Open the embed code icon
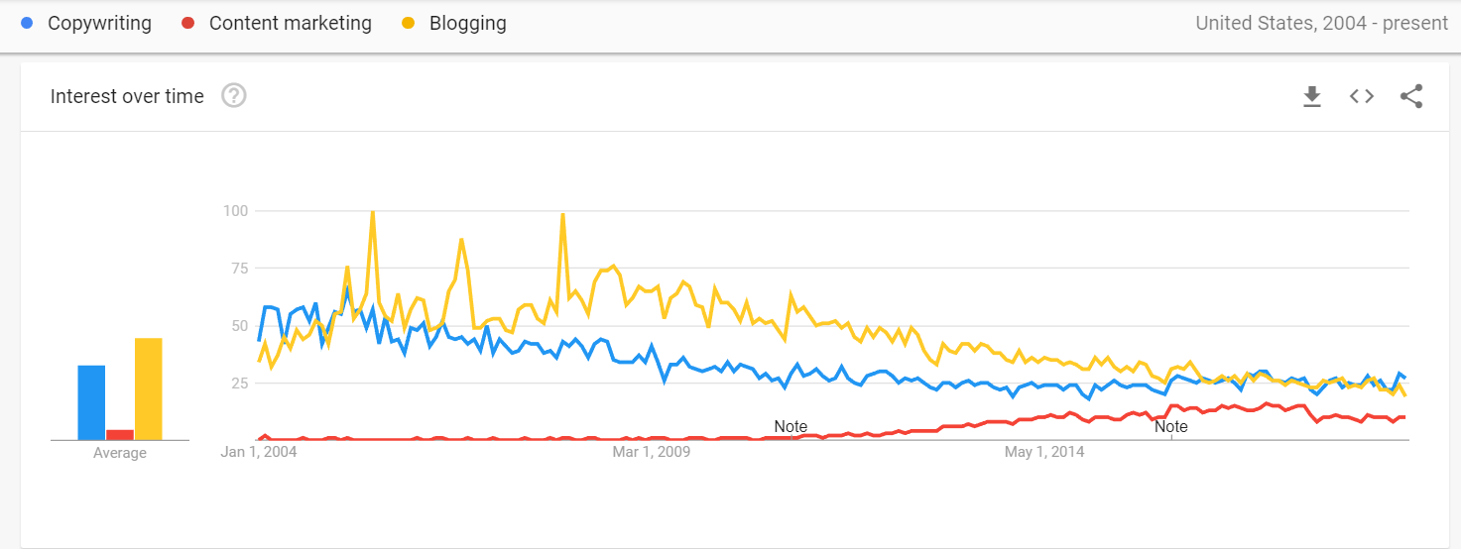The height and width of the screenshot is (549, 1461). tap(1362, 96)
